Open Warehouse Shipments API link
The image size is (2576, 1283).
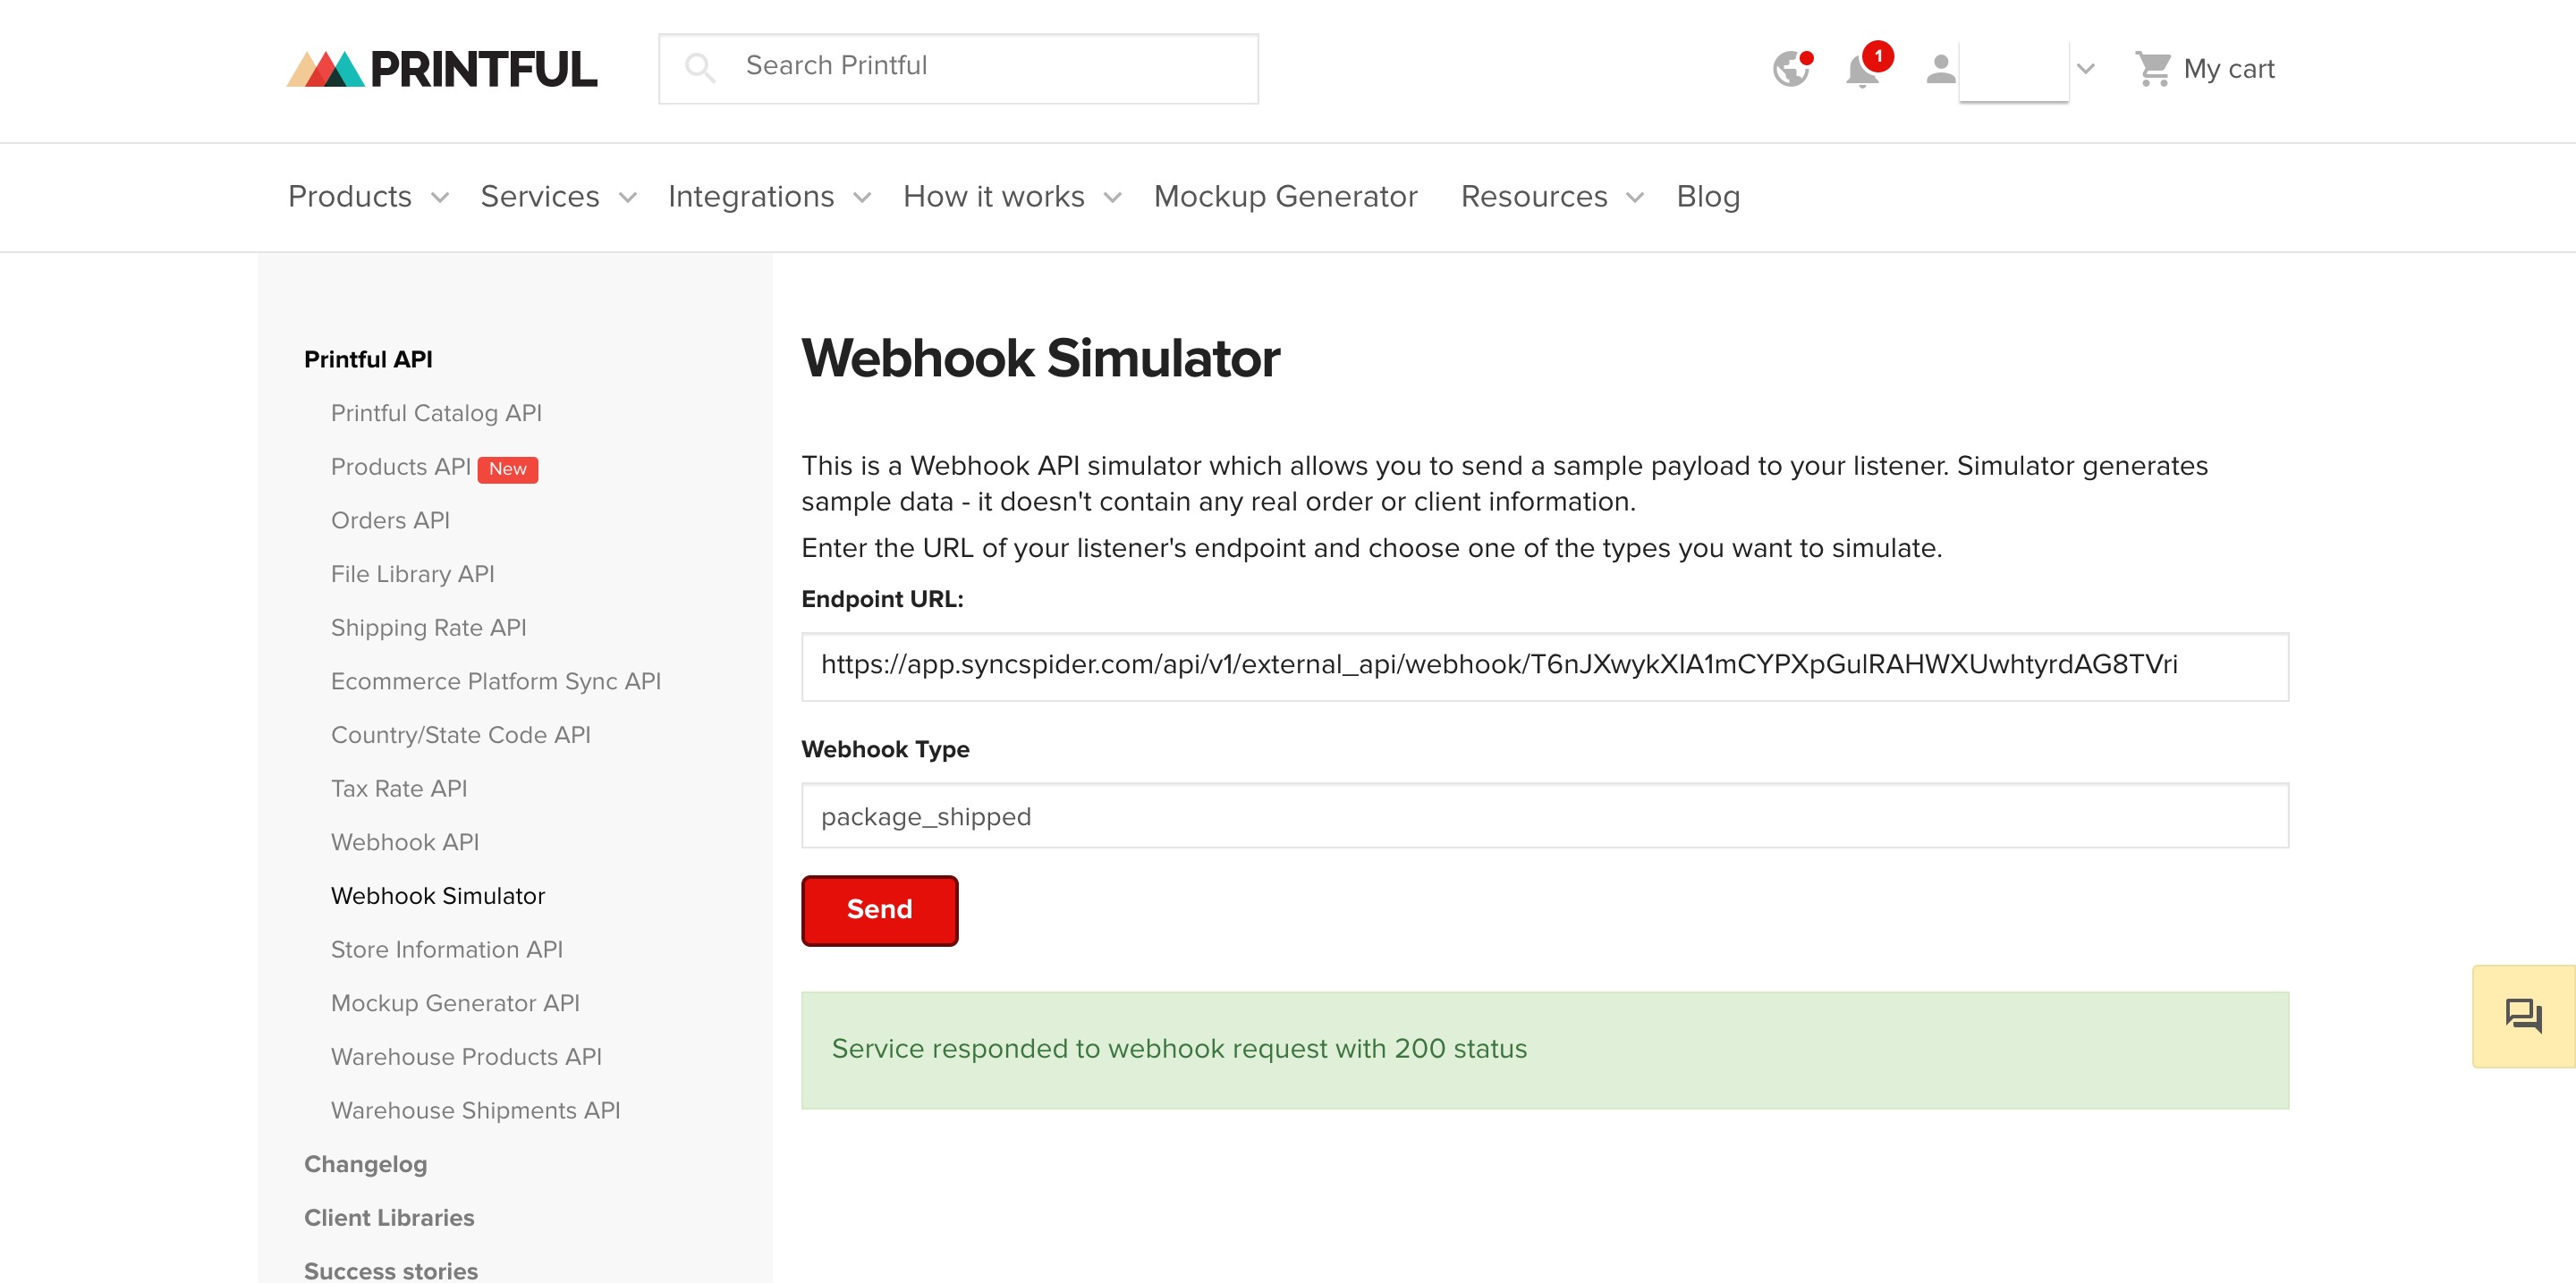point(475,1110)
